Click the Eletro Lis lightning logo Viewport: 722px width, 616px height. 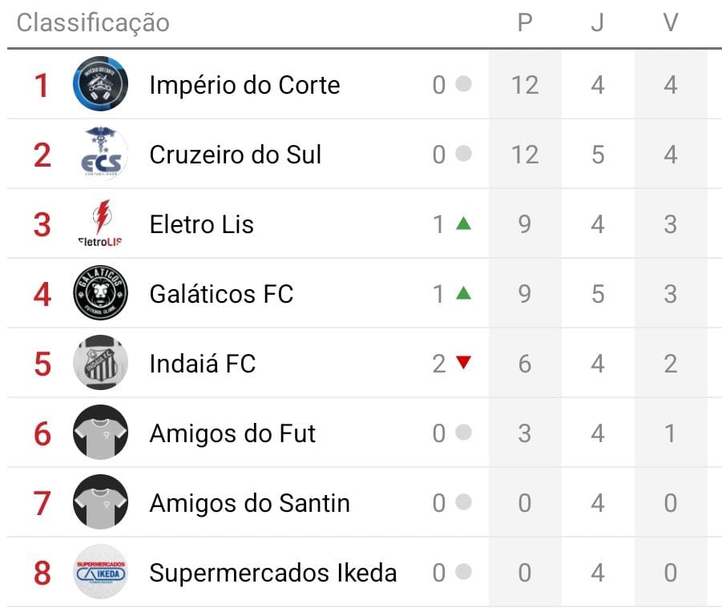100,223
